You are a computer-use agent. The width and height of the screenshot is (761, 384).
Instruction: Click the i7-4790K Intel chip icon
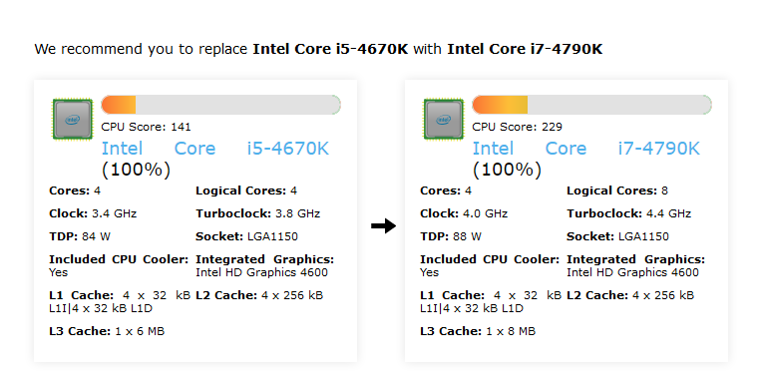(x=444, y=119)
